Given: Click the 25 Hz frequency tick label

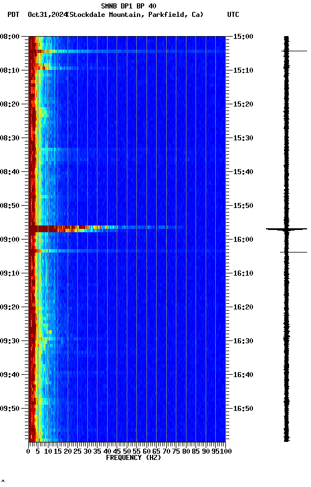Looking at the screenshot, I should click(78, 452).
